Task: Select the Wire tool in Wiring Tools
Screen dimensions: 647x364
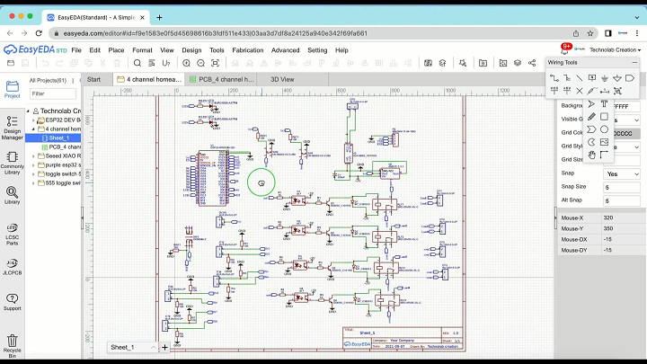Action: [554, 78]
